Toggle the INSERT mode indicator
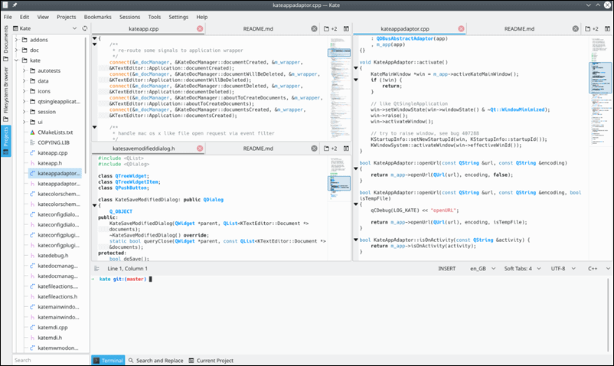This screenshot has height=366, width=614. point(447,269)
